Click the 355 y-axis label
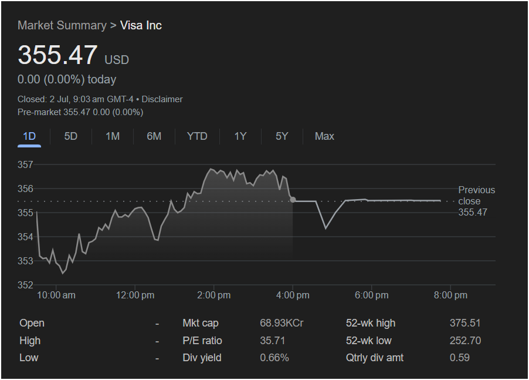This screenshot has width=529, height=380. (25, 213)
